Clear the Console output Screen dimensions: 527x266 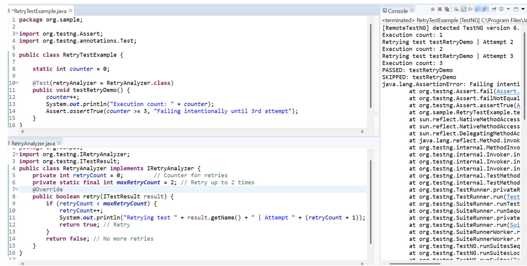[456, 9]
